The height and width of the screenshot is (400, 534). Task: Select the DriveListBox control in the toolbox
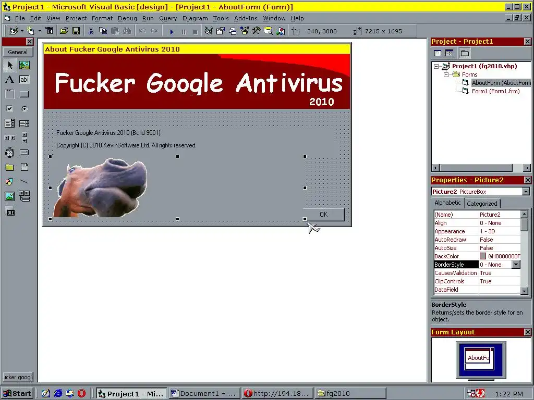point(24,153)
